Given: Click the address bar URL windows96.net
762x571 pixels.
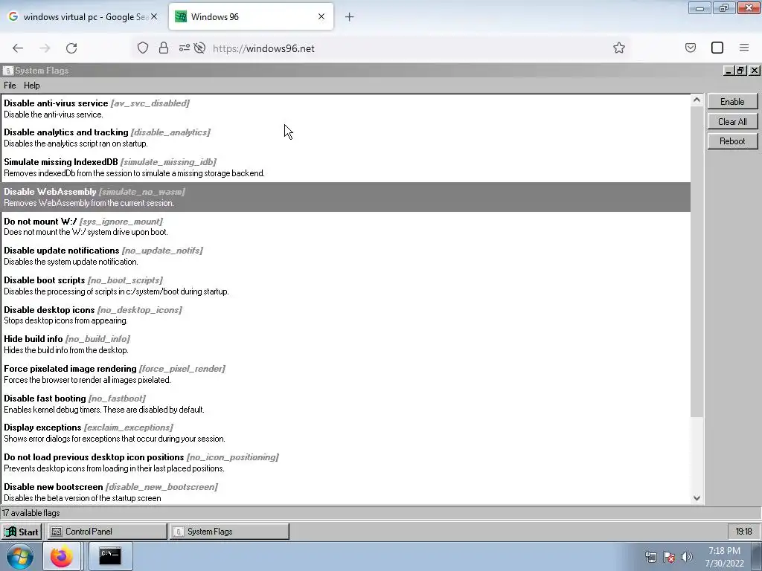Looking at the screenshot, I should [x=263, y=48].
